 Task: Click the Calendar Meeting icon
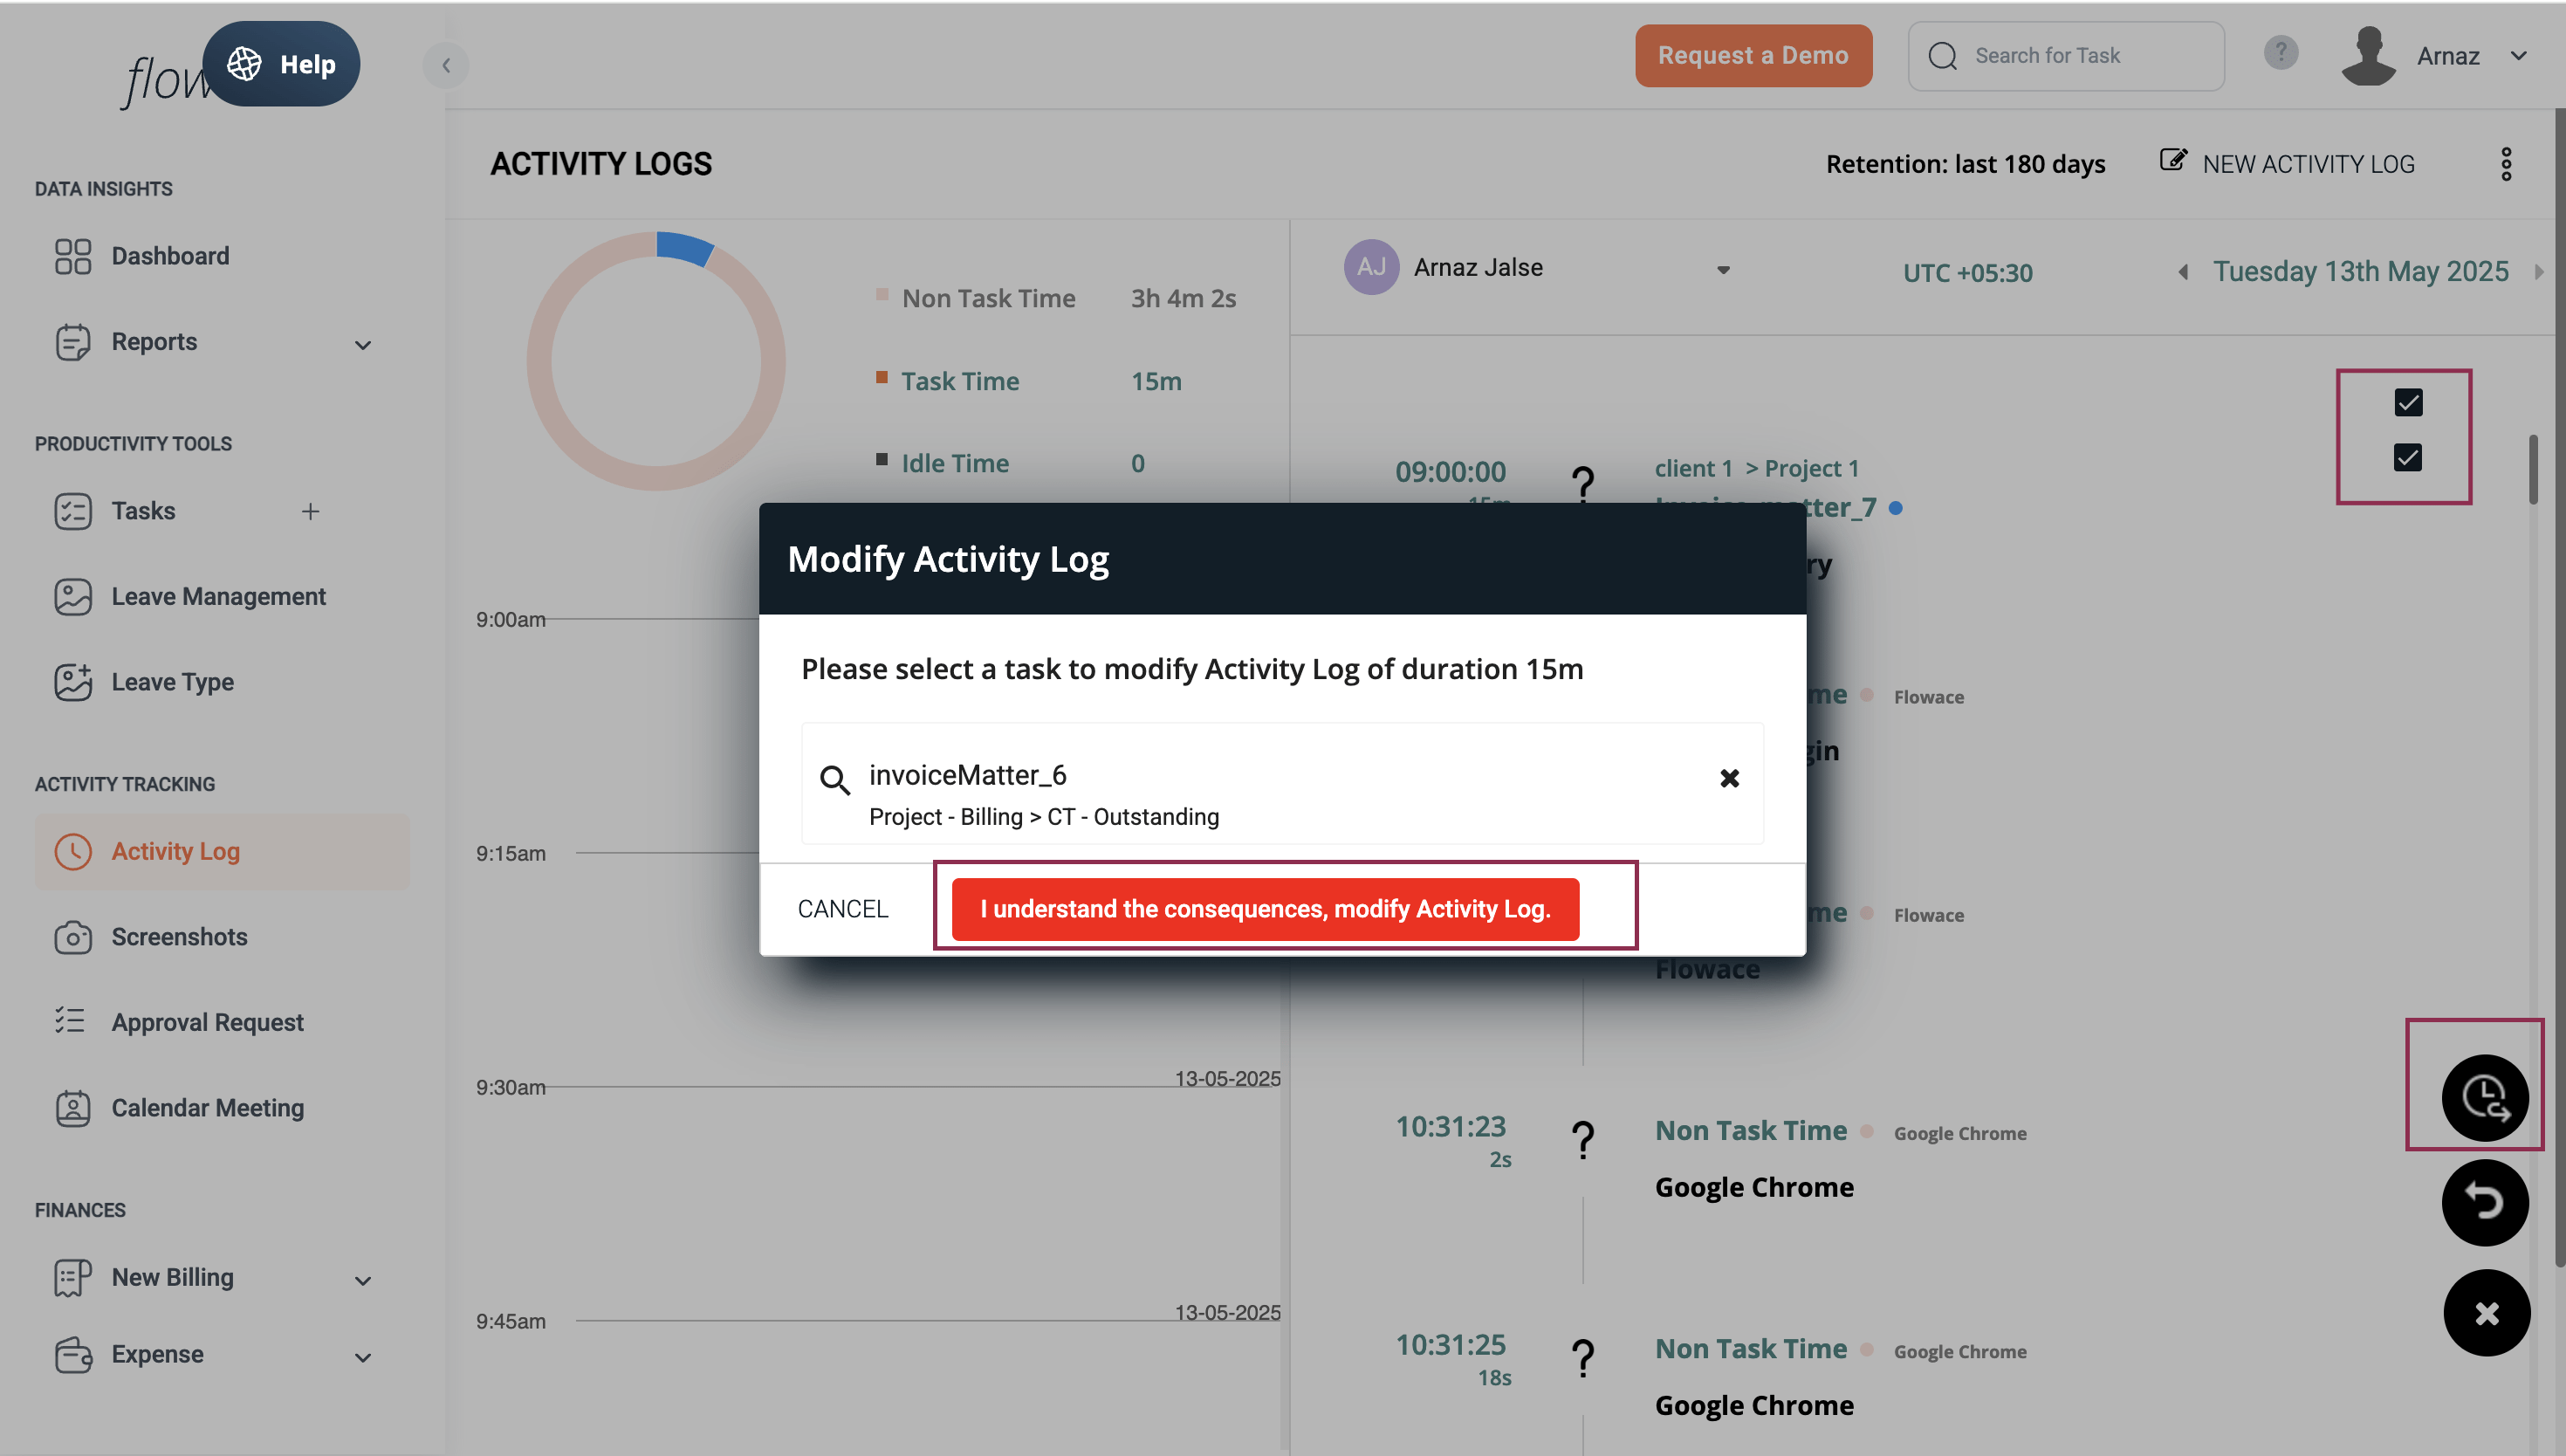(73, 1108)
